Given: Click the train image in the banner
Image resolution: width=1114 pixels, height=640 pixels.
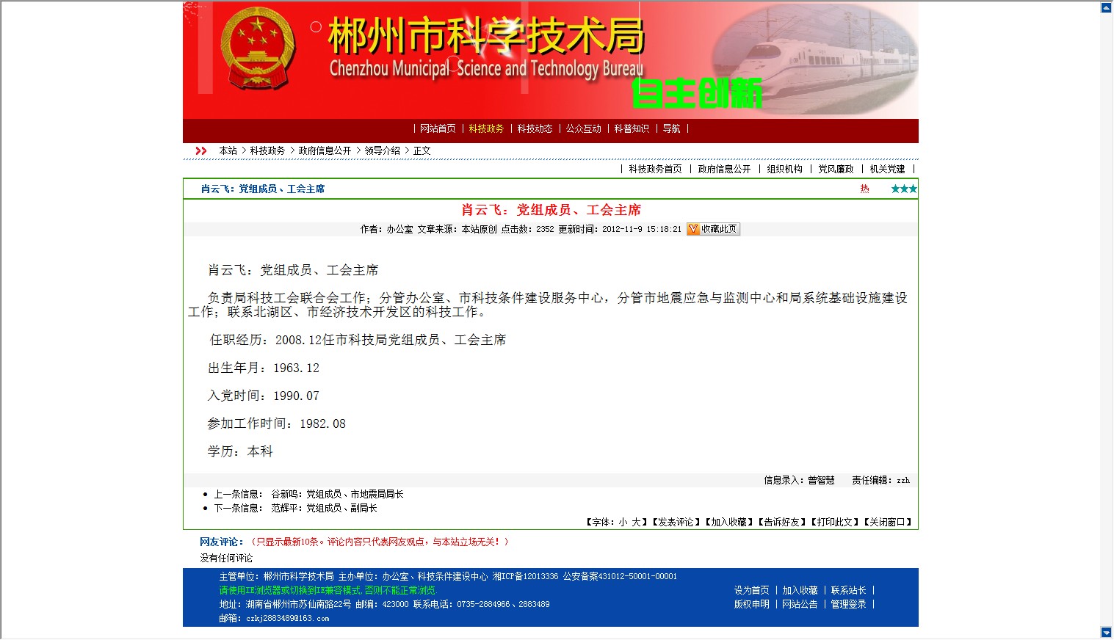Looking at the screenshot, I should click(816, 59).
